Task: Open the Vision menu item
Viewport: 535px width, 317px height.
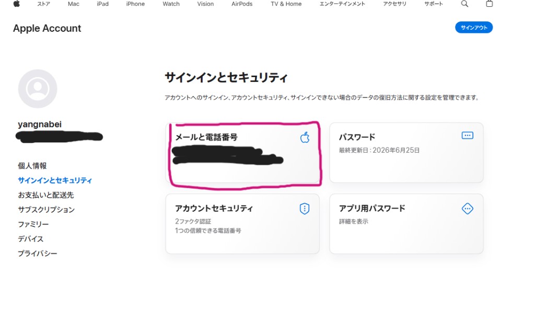Action: pos(205,4)
